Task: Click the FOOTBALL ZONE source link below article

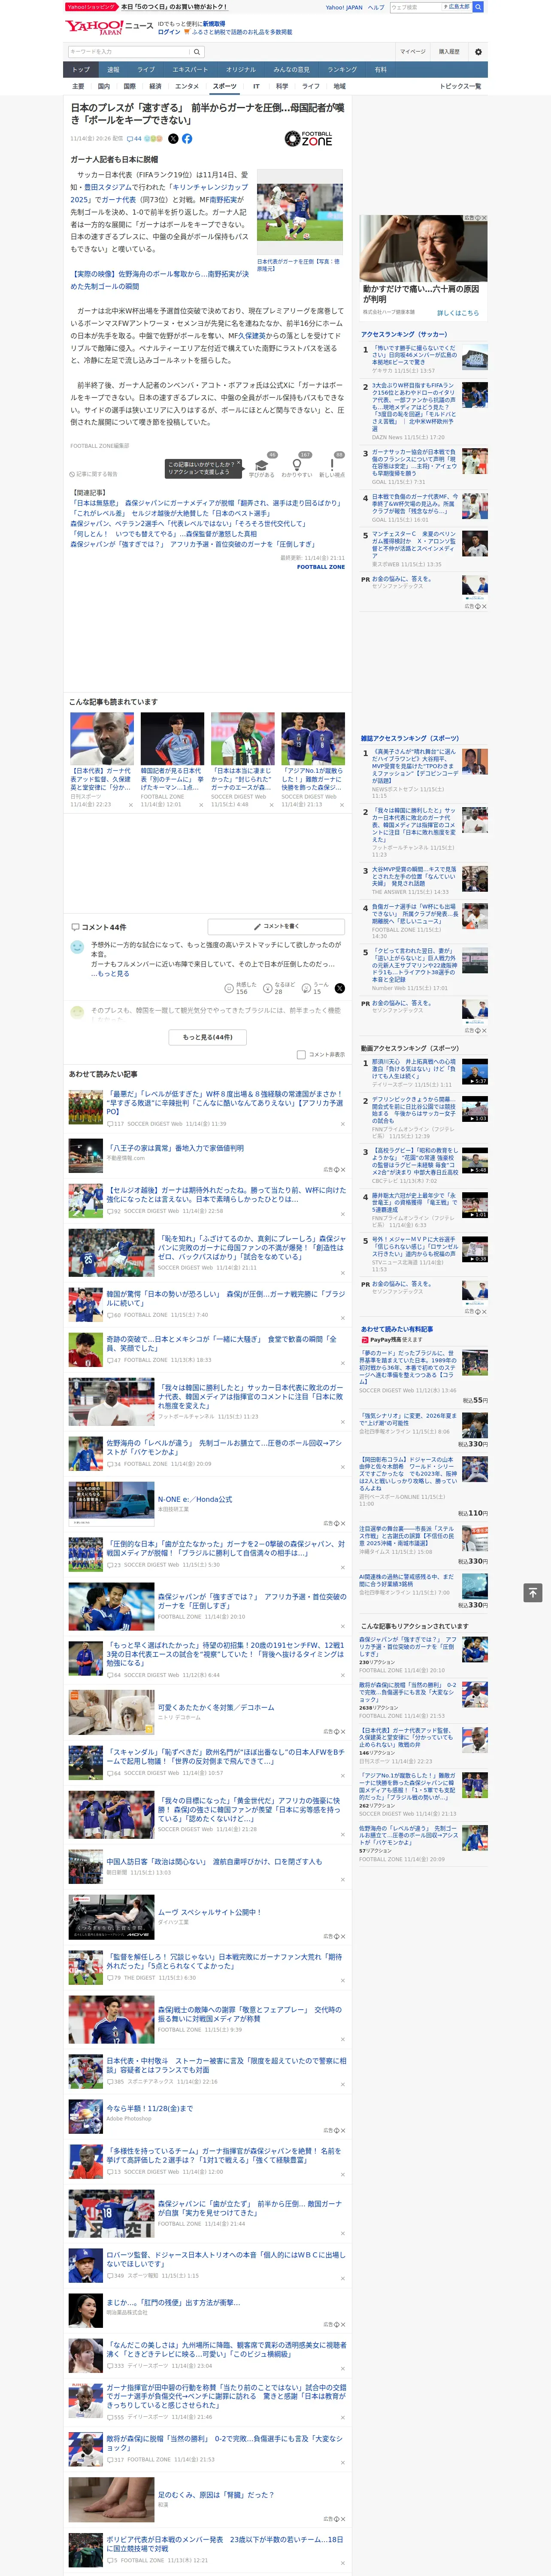Action: (x=321, y=567)
